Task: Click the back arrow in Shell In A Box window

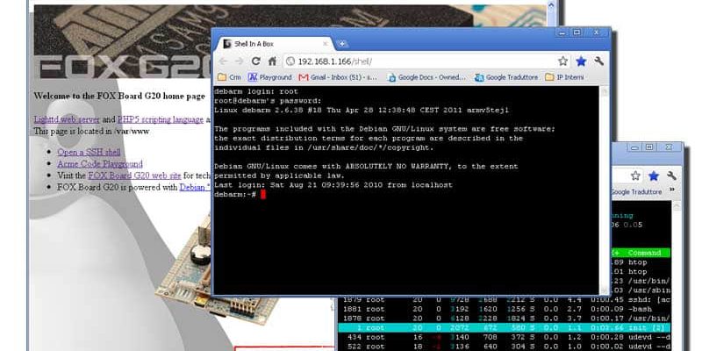Action: tap(224, 61)
